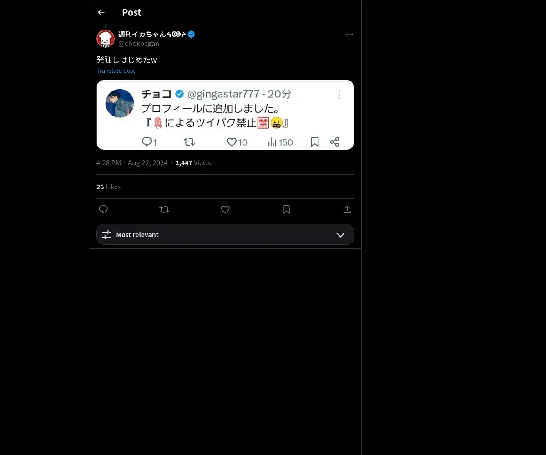Bookmark this post

point(286,209)
